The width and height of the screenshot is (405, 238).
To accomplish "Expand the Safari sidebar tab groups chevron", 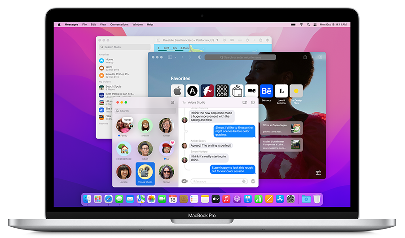I will click(176, 57).
